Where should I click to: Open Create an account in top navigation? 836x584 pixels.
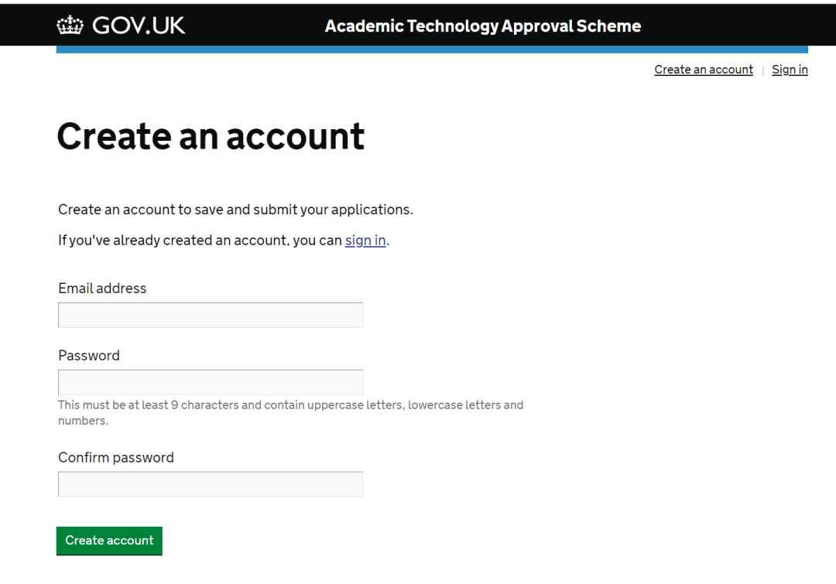pos(703,70)
